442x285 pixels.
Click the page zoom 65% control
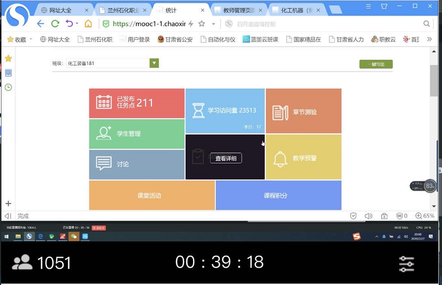coord(425,216)
